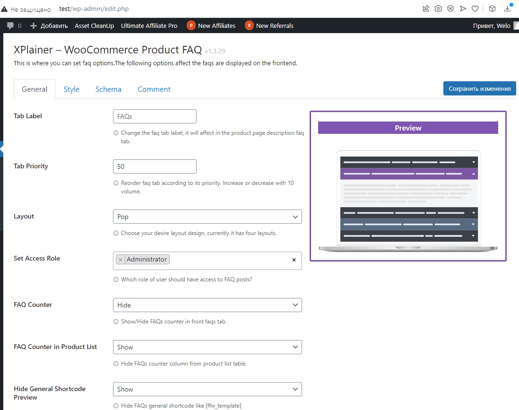Click the info icon beside access role help

[116, 279]
